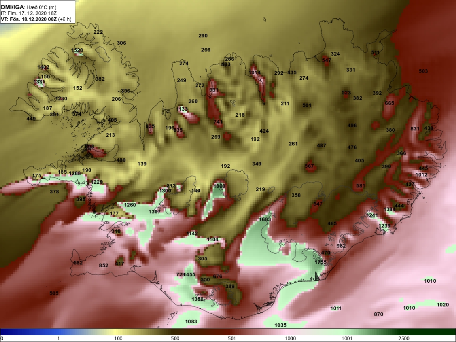Click the map value 1528
Screen dimensions: 456x342
click(77, 50)
